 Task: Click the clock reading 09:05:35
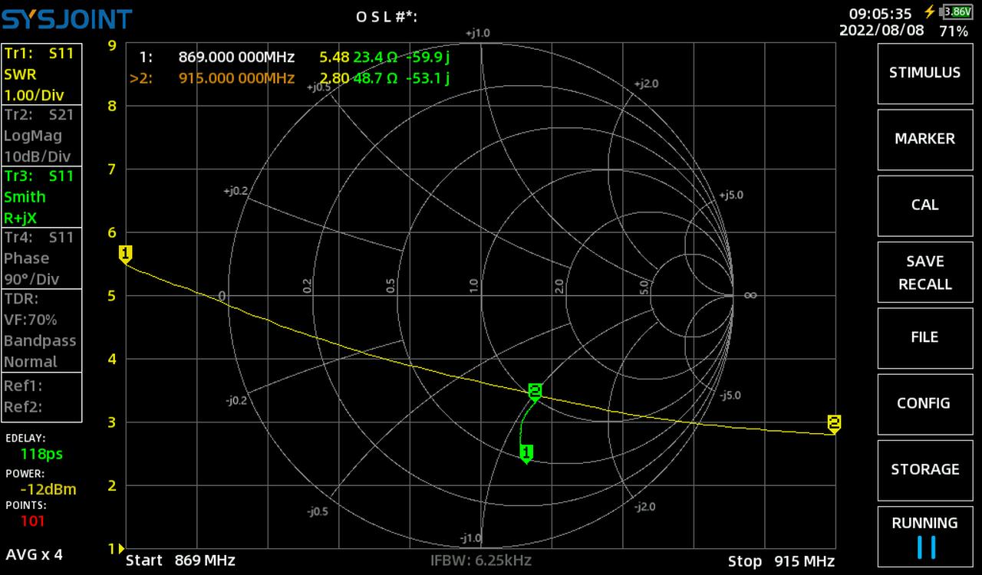tap(880, 13)
